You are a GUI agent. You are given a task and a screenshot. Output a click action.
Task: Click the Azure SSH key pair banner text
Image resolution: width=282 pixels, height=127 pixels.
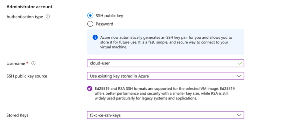[x=166, y=42]
